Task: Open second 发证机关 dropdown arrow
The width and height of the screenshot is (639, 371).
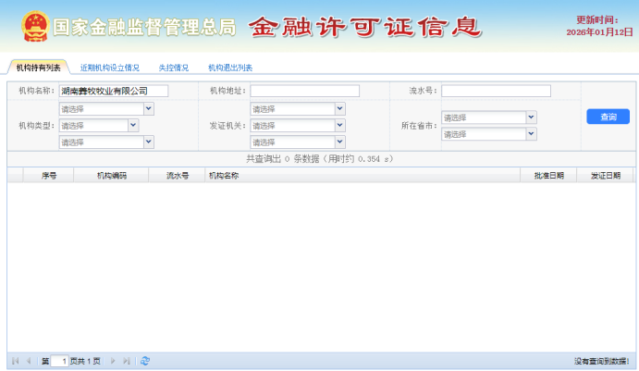Action: coord(340,126)
